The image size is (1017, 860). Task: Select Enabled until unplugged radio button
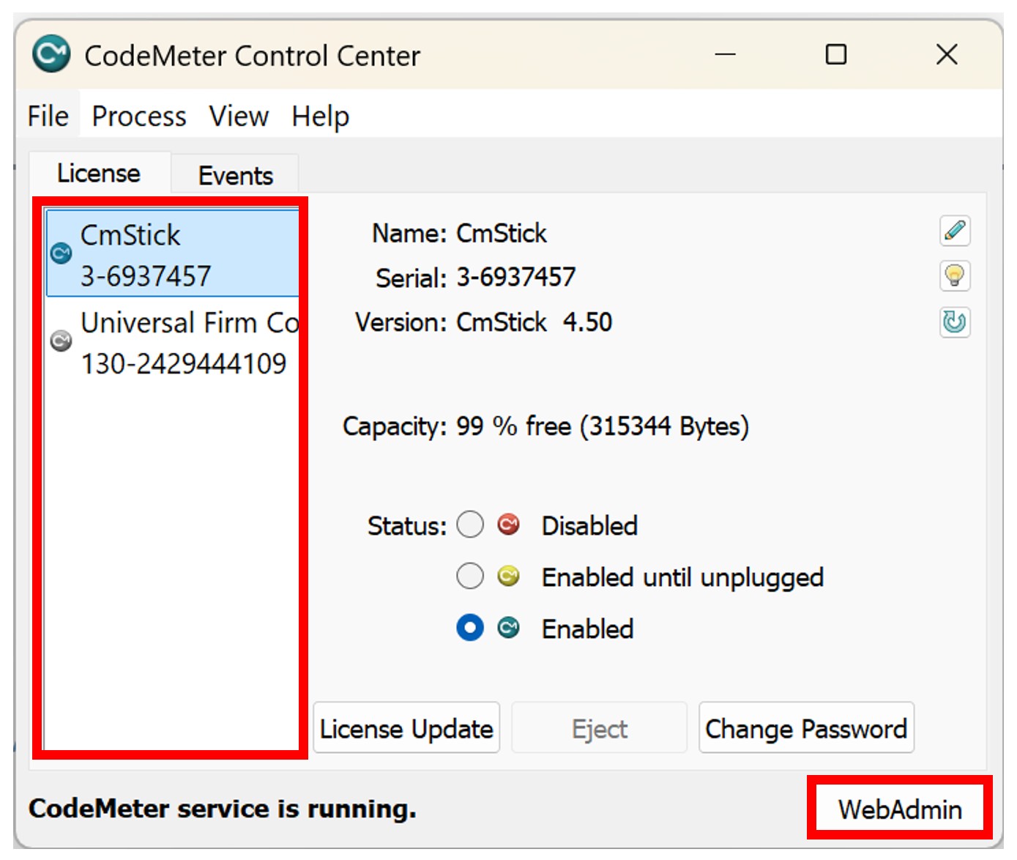point(470,577)
